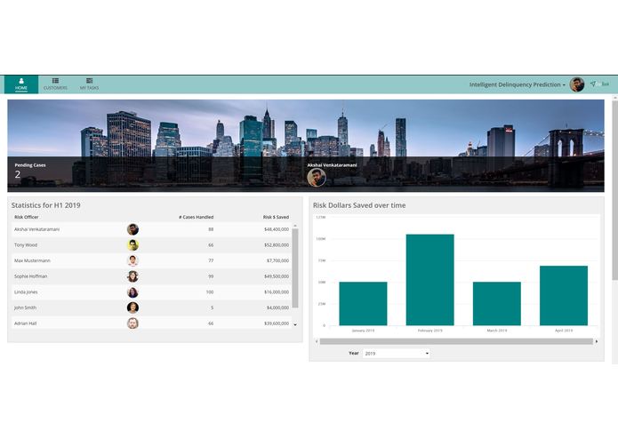618x439 pixels.
Task: Switch to the Customers tab
Action: coord(55,84)
